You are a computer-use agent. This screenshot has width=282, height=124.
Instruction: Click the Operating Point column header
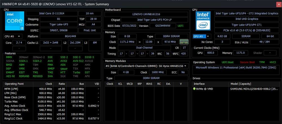(x=18, y=84)
